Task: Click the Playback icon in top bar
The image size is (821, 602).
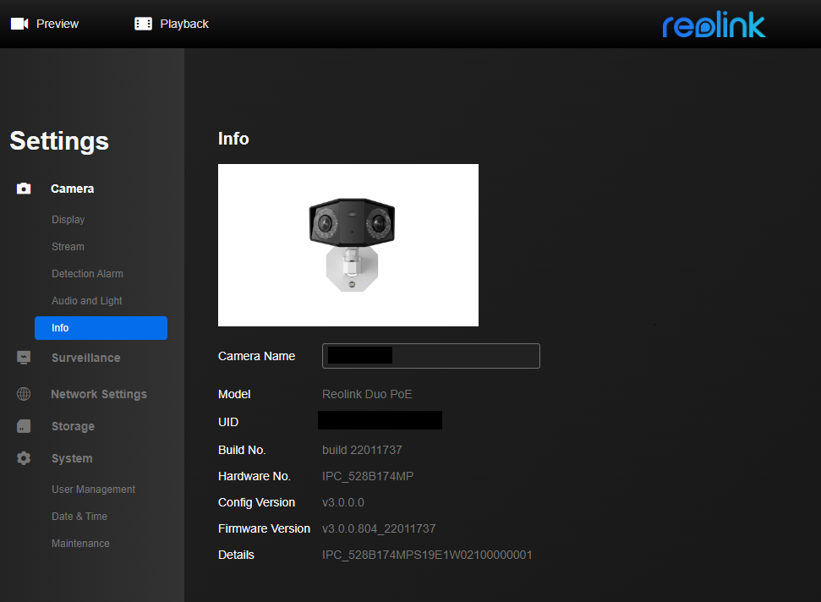Action: [141, 23]
